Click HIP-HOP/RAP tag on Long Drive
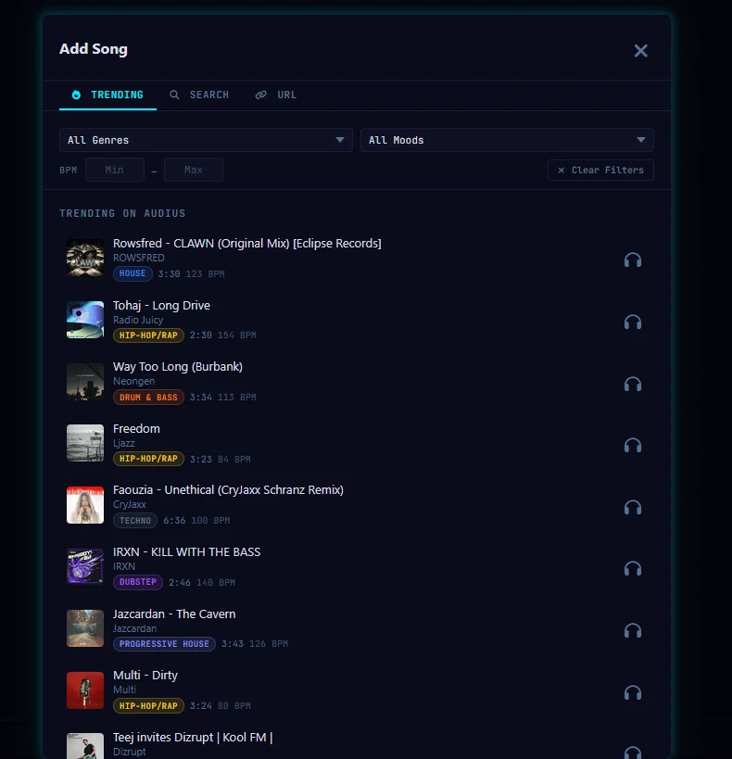The height and width of the screenshot is (759, 732). coord(148,335)
